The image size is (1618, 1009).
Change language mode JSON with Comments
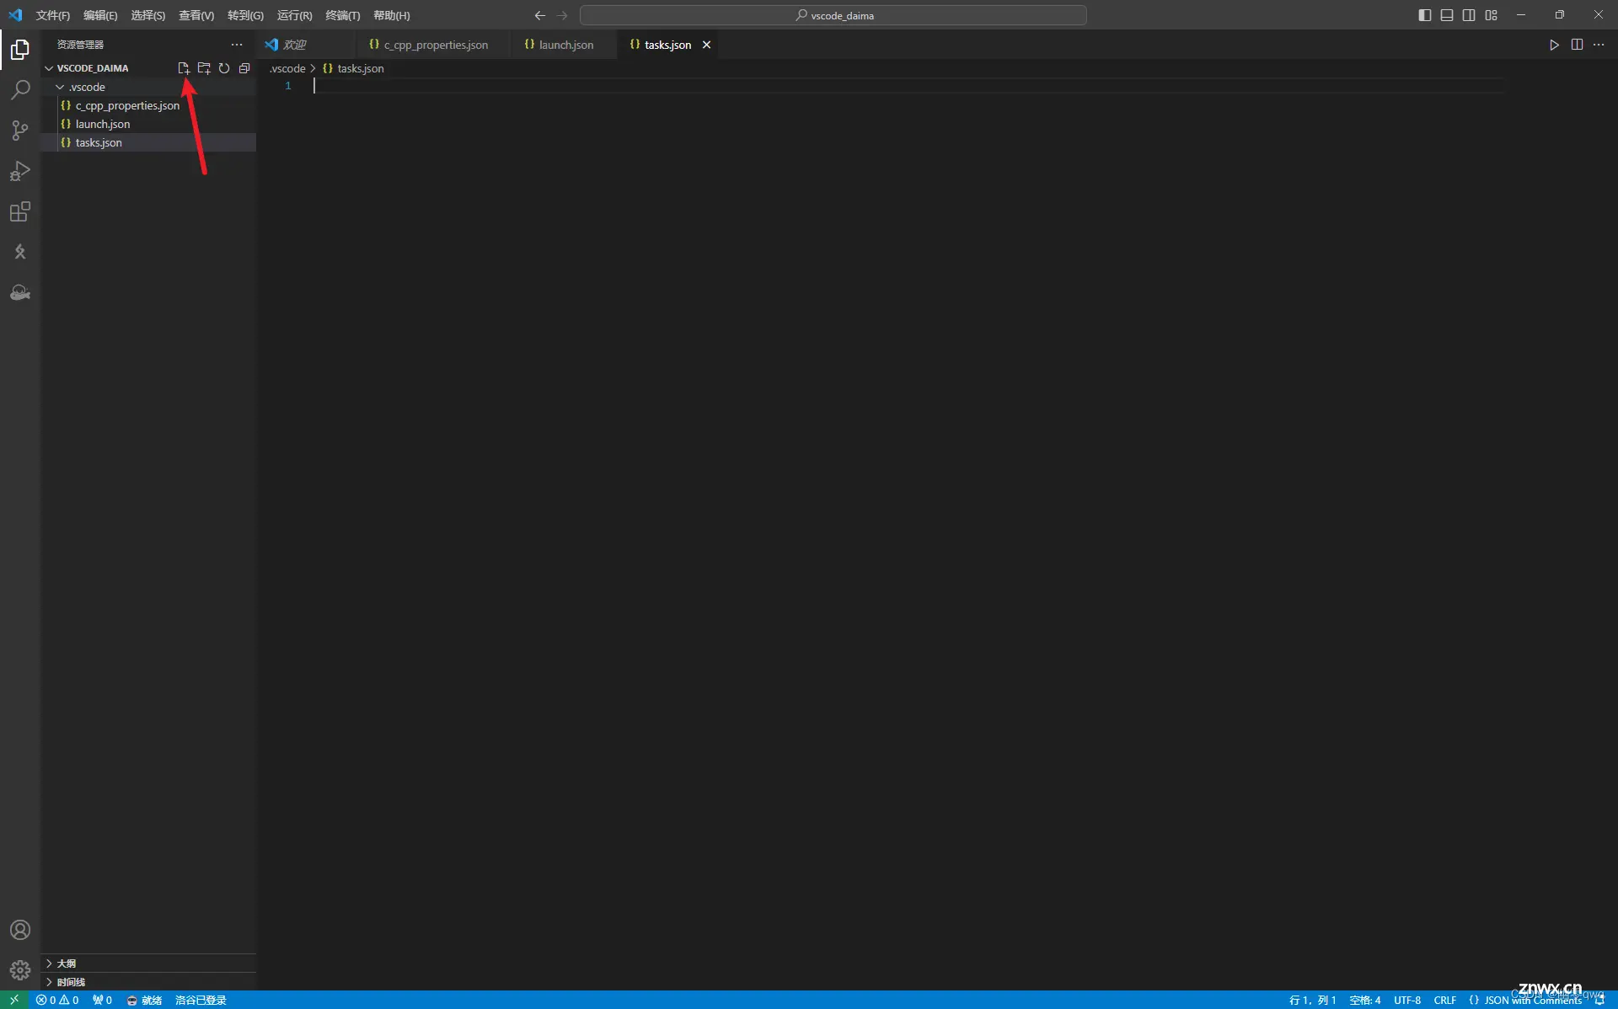click(x=1525, y=1000)
